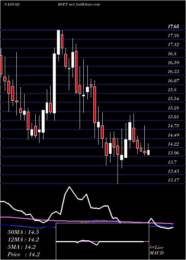Click the 17.12 price axis label

point(174,45)
